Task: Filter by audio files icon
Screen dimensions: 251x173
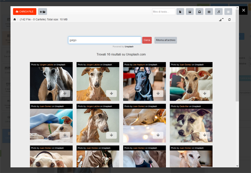Action: click(219, 12)
